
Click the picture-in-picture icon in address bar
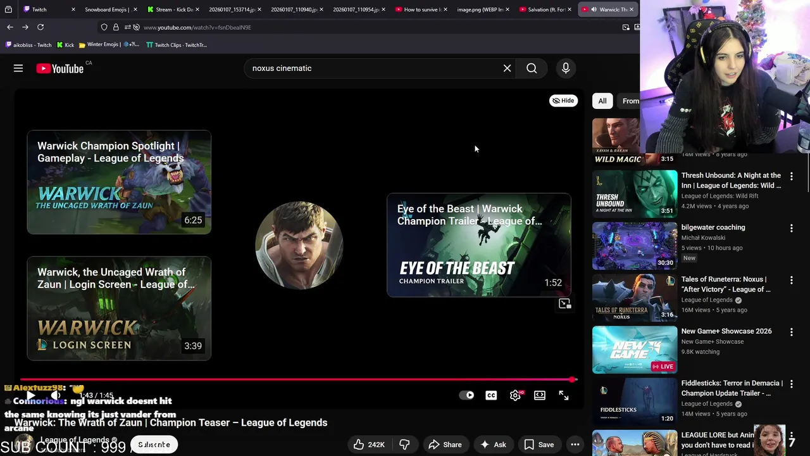(626, 27)
